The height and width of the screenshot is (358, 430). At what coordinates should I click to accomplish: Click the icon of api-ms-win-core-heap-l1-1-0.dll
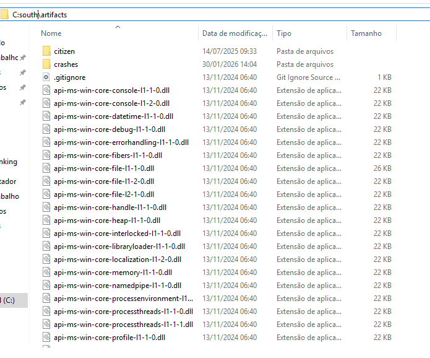pyautogui.click(x=46, y=220)
